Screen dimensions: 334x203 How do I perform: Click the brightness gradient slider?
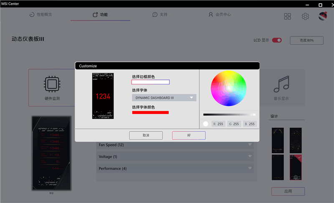point(229,115)
